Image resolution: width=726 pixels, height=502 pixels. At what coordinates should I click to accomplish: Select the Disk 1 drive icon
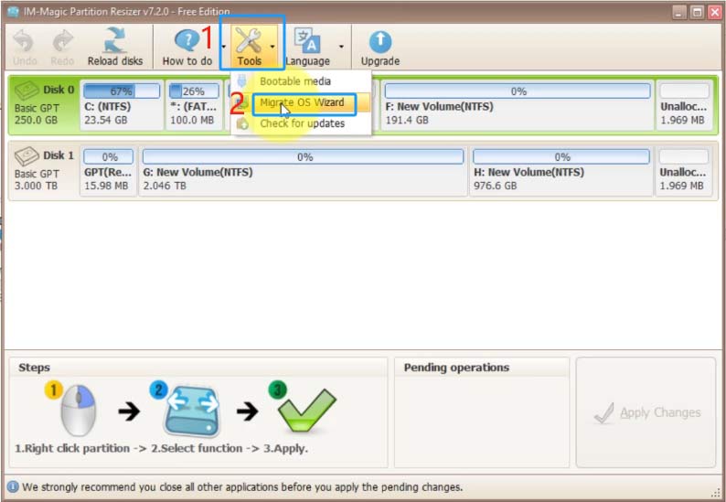click(x=27, y=156)
